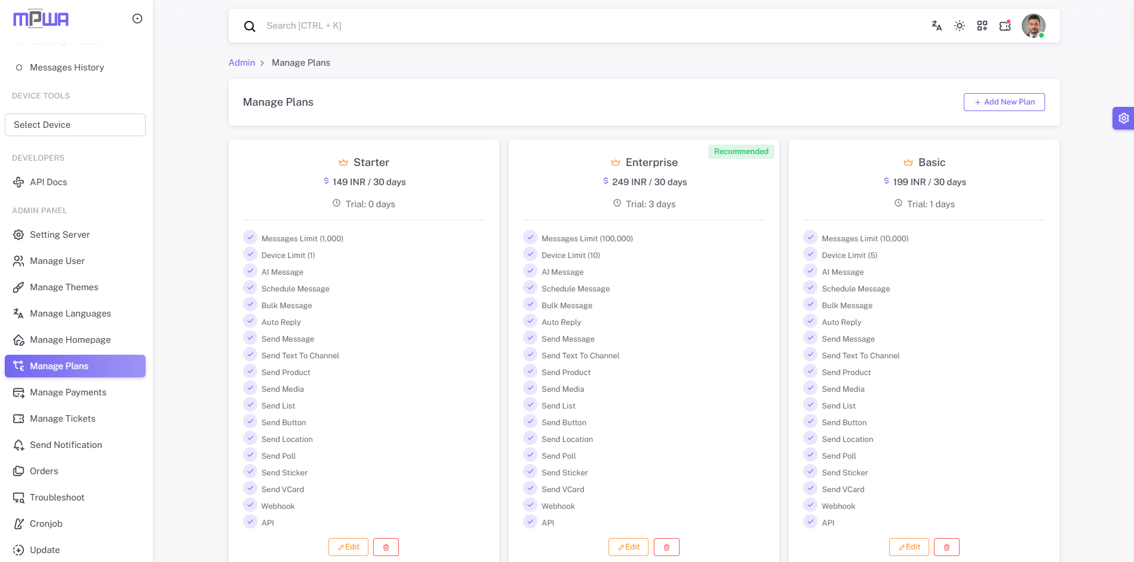
Task: Click the Admin breadcrumb link
Action: pos(242,63)
